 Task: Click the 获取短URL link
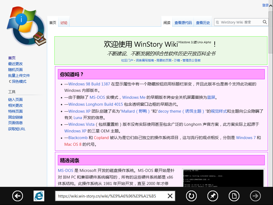click(x=17, y=129)
